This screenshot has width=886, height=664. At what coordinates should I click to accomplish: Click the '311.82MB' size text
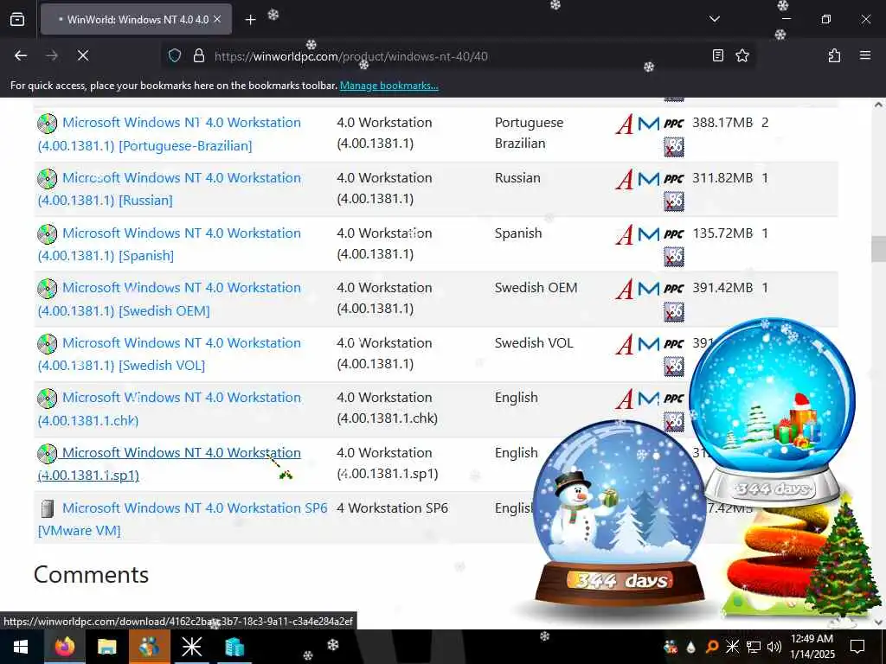[722, 178]
